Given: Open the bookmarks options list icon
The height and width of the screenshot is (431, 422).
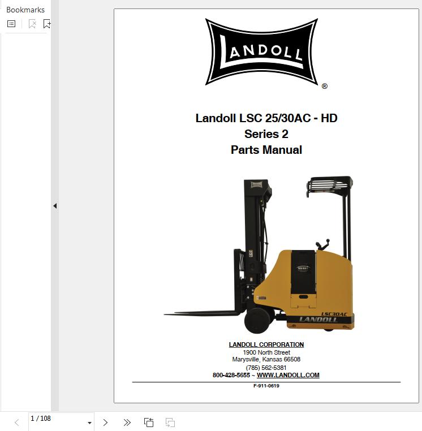Looking at the screenshot, I should coord(11,24).
